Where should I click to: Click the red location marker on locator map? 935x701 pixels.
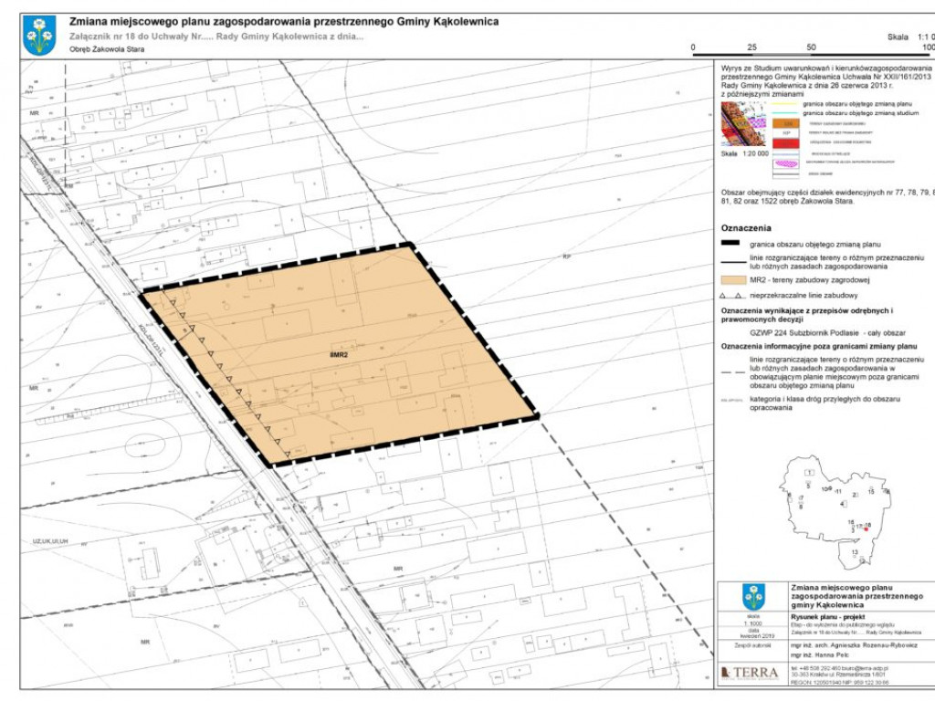(x=864, y=528)
